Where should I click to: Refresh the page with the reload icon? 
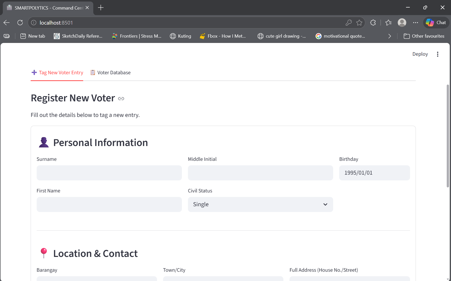pos(20,23)
